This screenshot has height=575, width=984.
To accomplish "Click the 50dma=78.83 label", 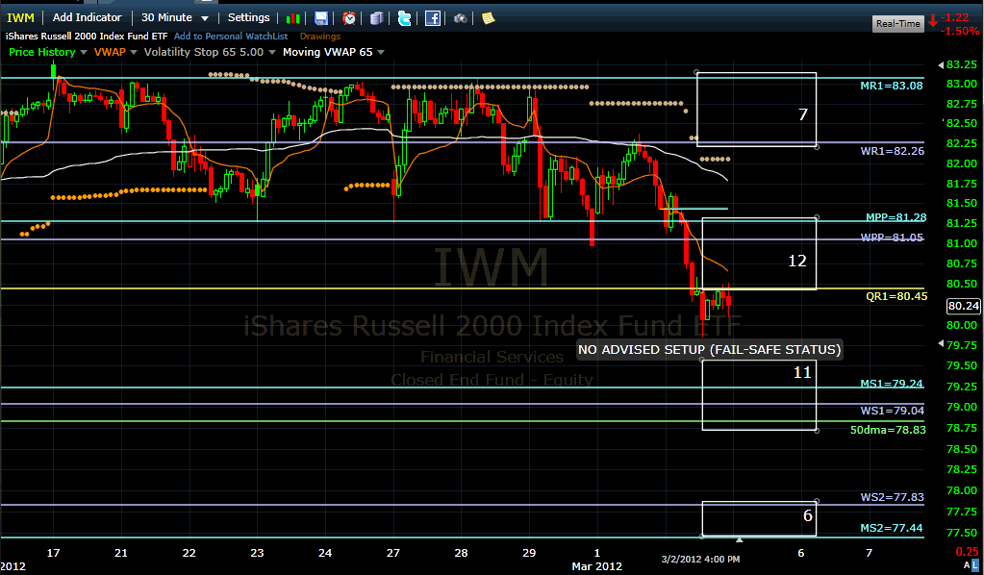I will click(888, 430).
